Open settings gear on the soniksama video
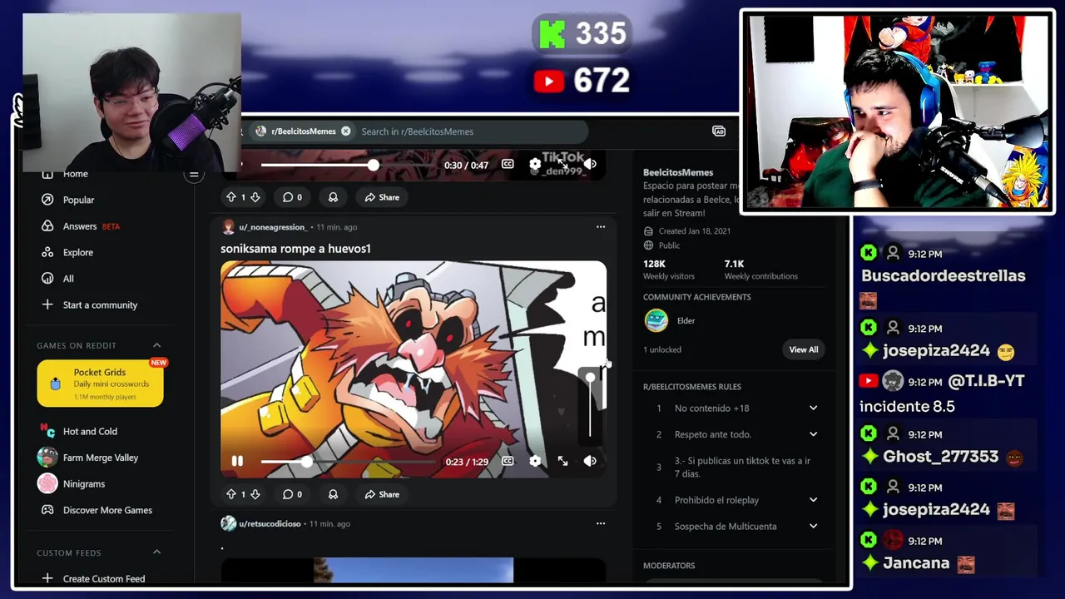The image size is (1065, 599). (535, 461)
